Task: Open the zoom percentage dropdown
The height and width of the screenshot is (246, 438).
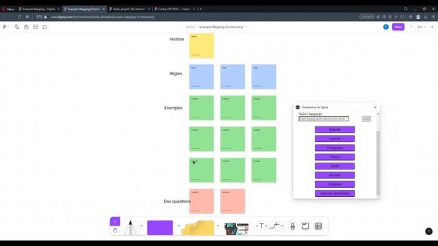Action: [x=422, y=27]
